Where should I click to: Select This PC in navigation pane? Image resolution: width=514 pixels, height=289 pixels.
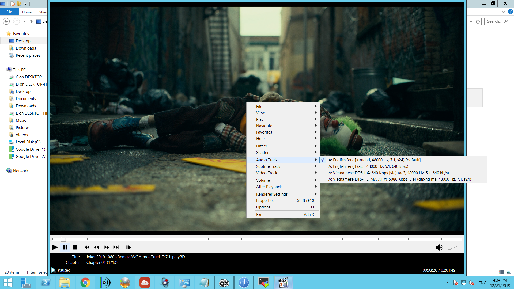click(19, 70)
